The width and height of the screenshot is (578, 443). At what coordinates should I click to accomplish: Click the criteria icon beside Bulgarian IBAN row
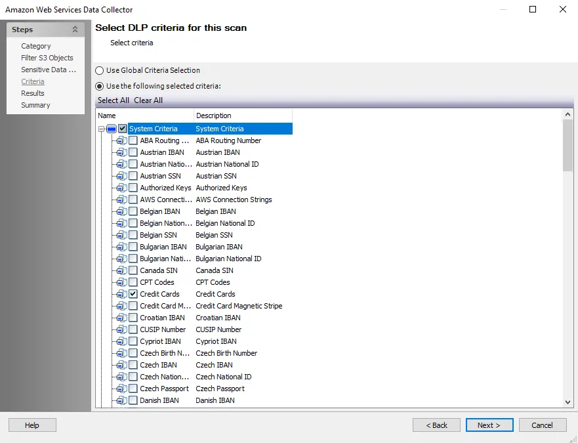(121, 247)
